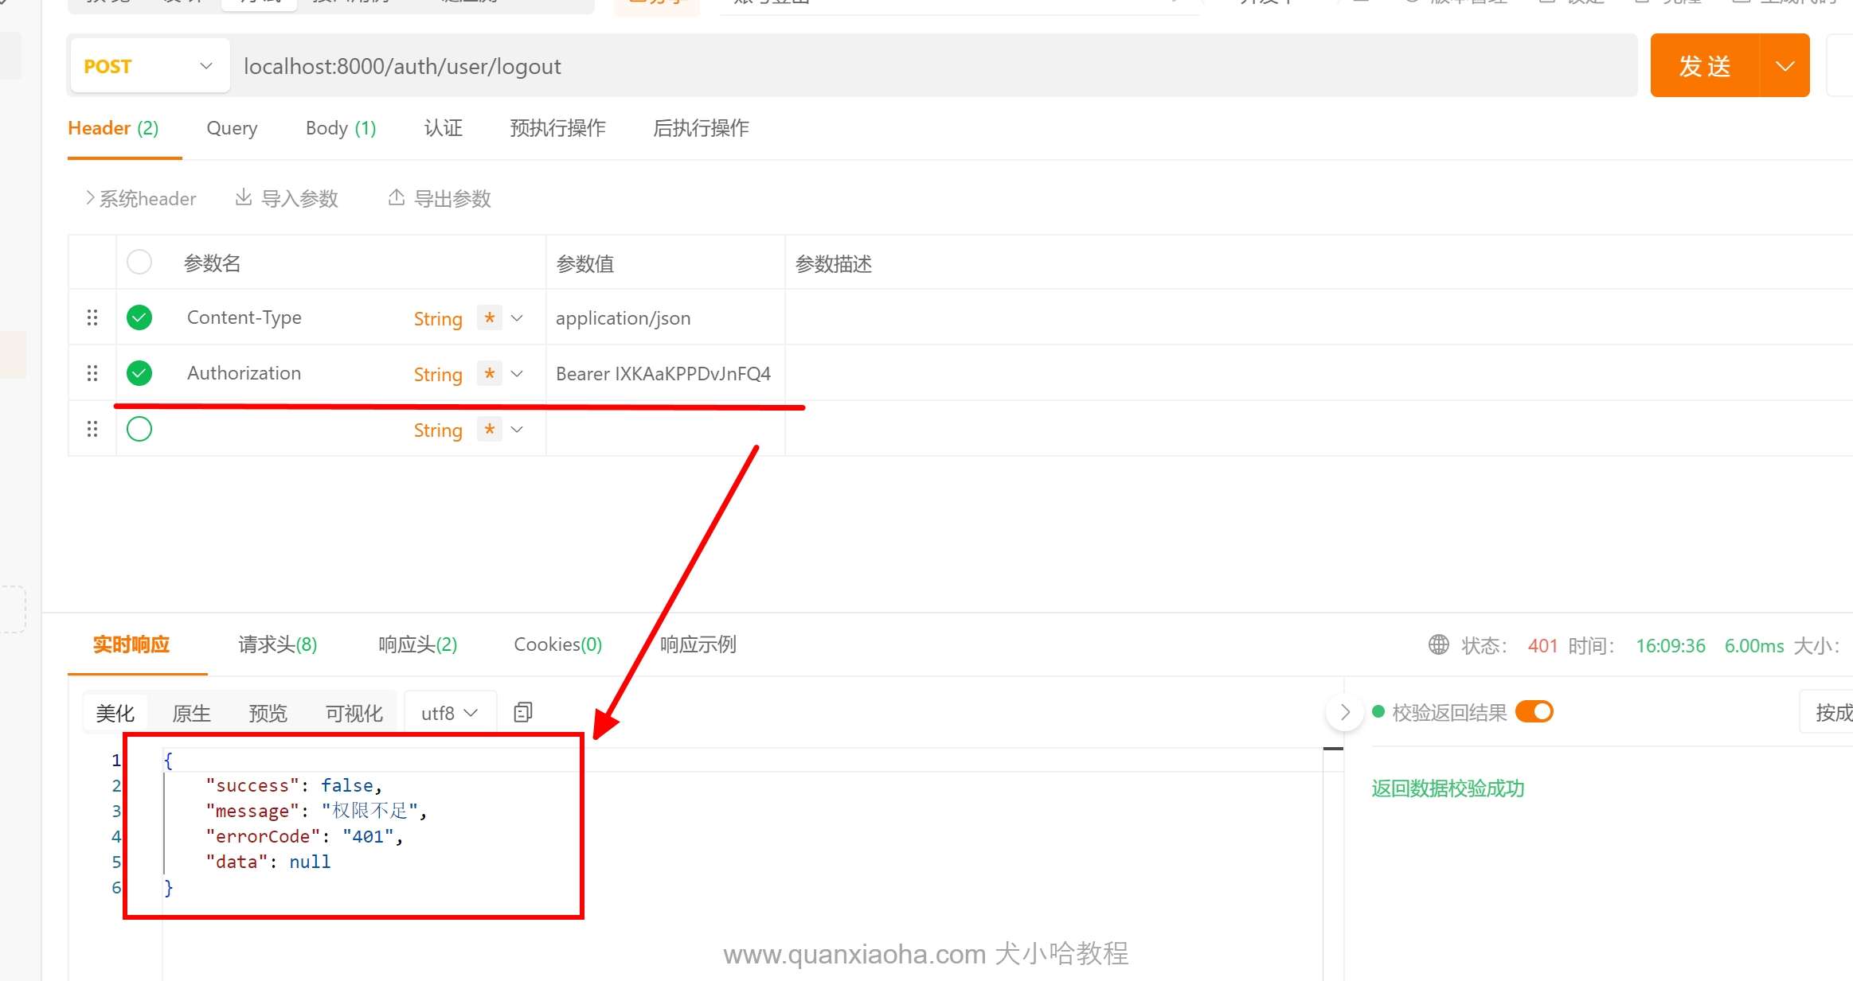
Task: Click the drag handle of the Content-Type row
Action: pos(92,317)
